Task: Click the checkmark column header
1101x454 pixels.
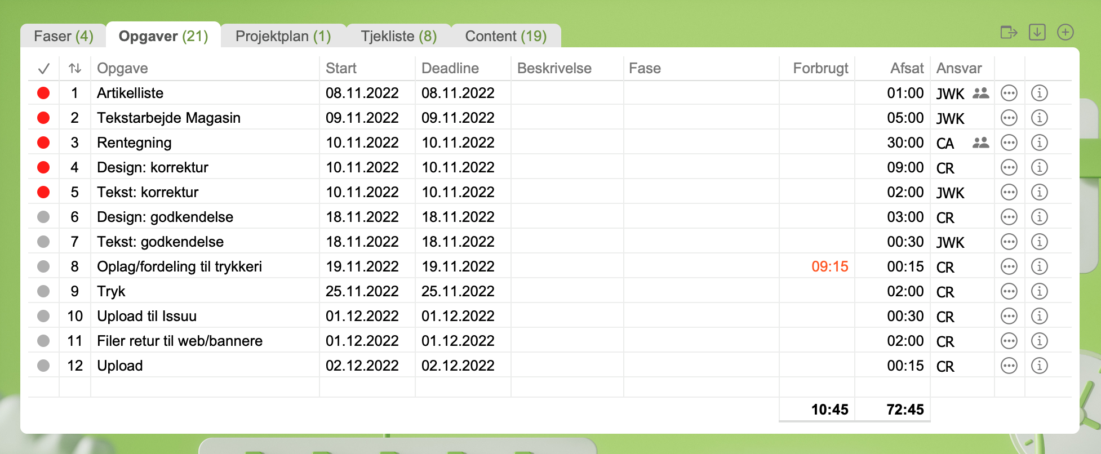Action: click(x=44, y=69)
